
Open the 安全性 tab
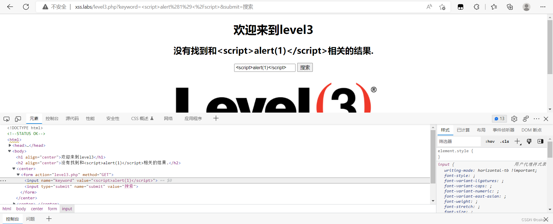[x=113, y=119]
